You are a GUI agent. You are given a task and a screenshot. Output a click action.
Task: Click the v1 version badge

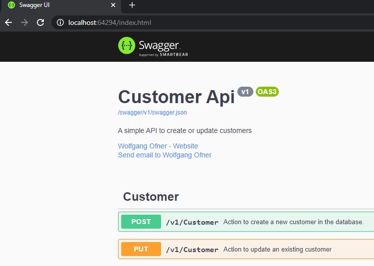[x=245, y=92]
